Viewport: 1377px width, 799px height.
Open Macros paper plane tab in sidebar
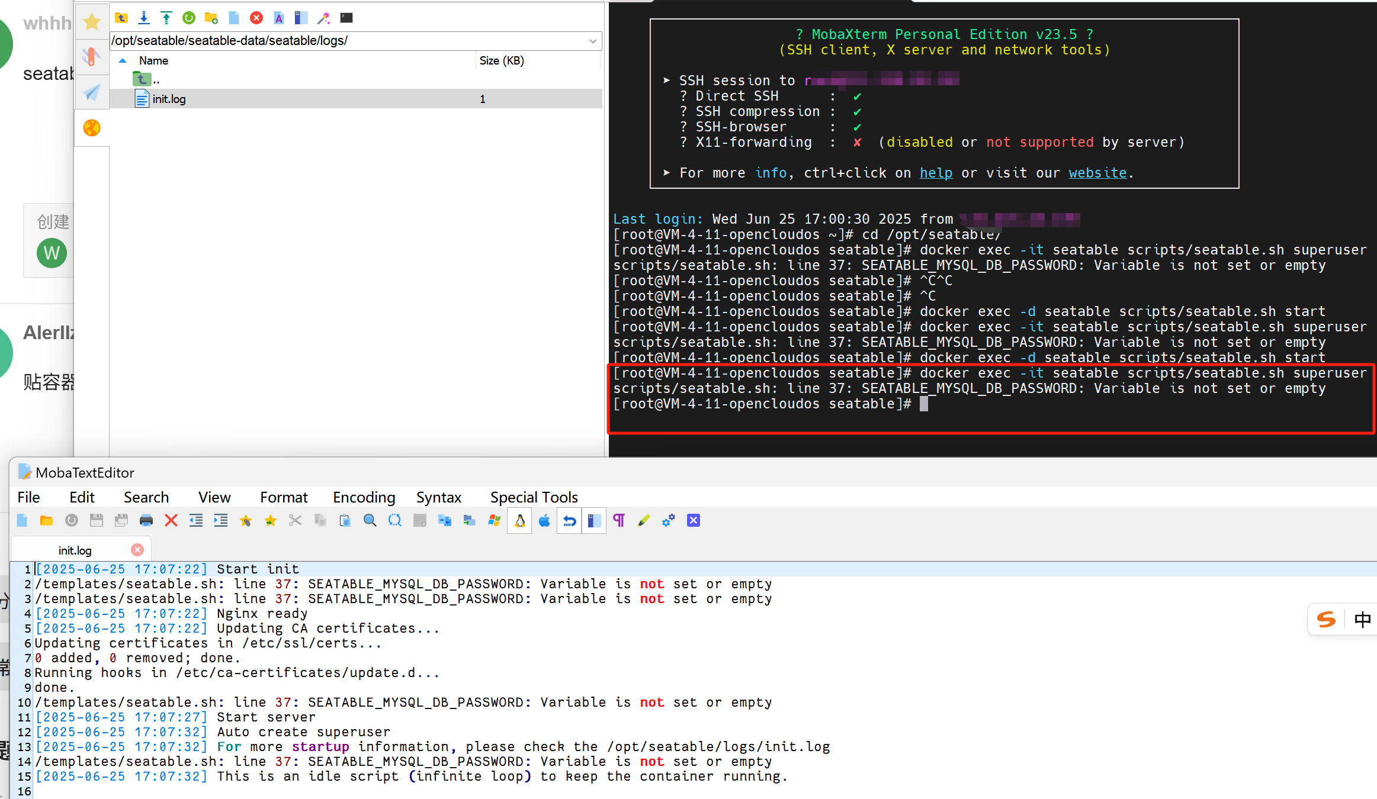coord(92,92)
